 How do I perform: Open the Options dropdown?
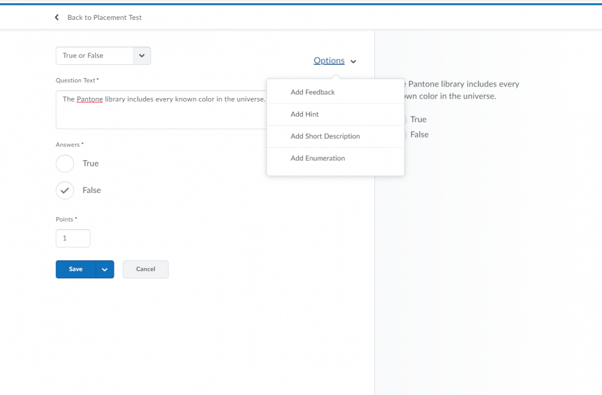coord(329,60)
